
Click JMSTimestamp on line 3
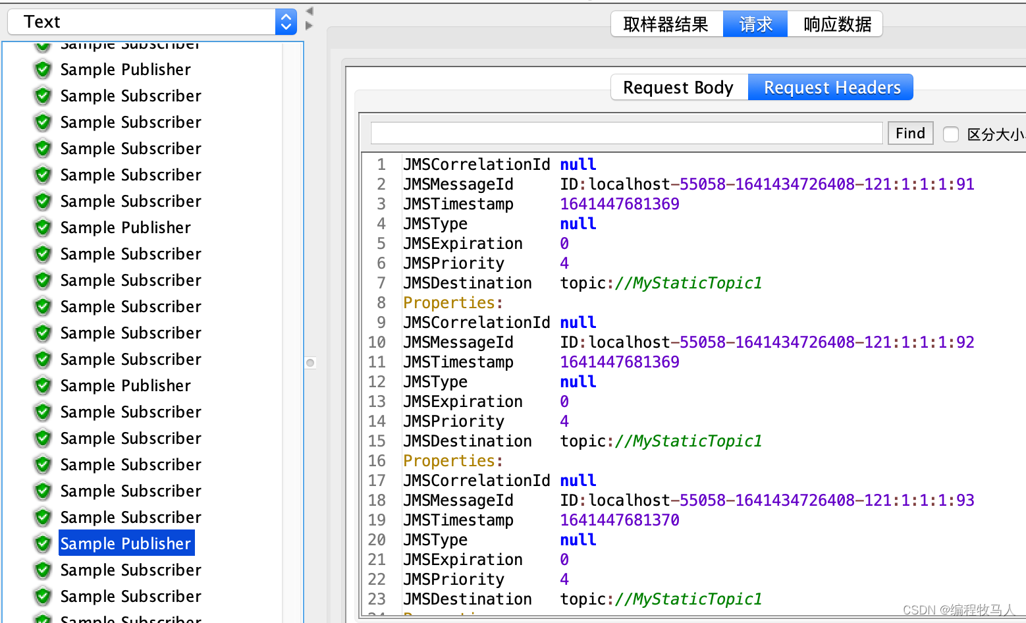(458, 203)
